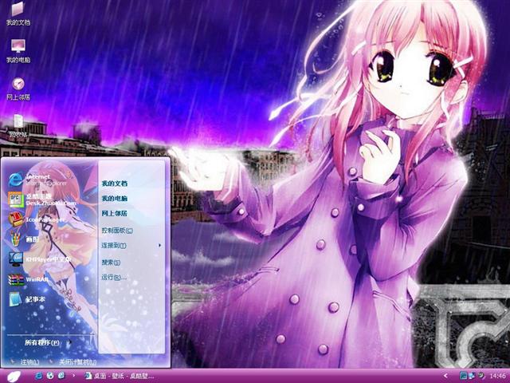Open the 网上邻居 desktop icon
Image resolution: width=510 pixels, height=383 pixels.
coord(18,89)
